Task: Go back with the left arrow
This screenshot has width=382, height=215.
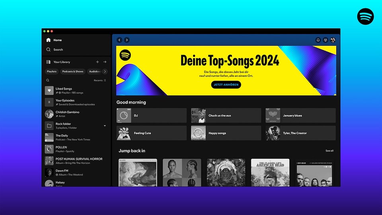Action: (119, 40)
